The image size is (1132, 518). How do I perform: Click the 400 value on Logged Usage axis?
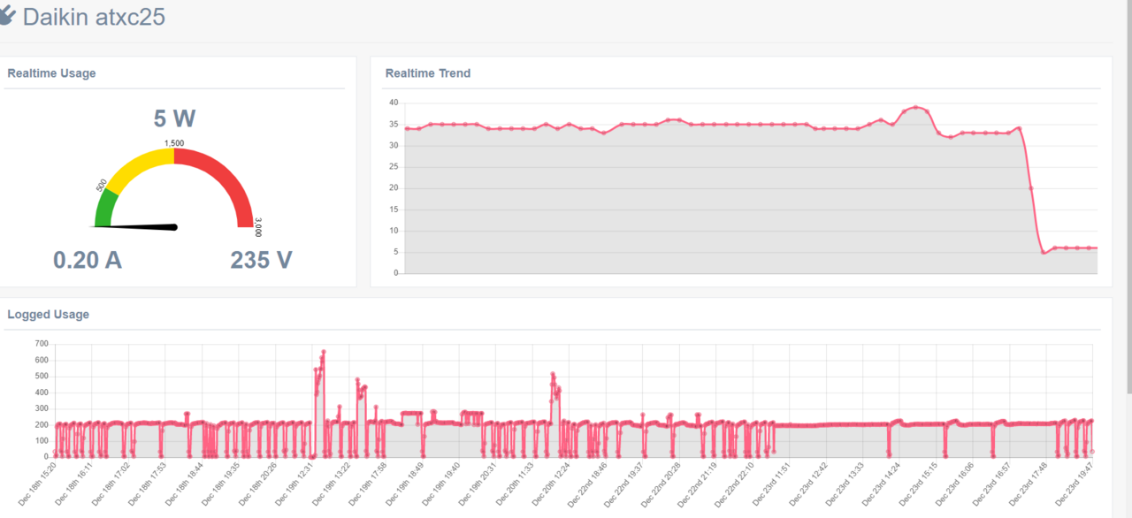42,392
